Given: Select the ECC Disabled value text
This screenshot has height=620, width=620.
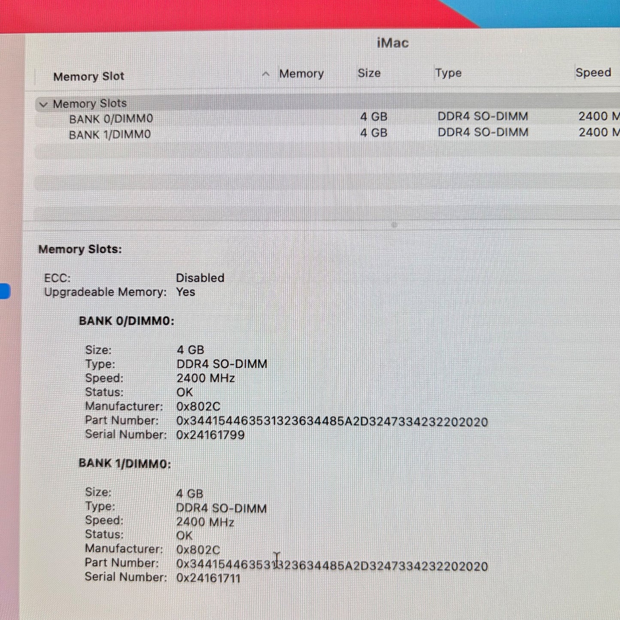Looking at the screenshot, I should pyautogui.click(x=200, y=278).
